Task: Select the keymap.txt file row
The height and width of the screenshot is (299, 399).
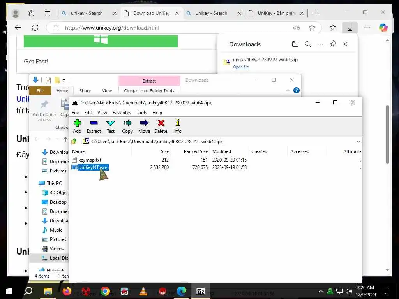Action: point(215,160)
